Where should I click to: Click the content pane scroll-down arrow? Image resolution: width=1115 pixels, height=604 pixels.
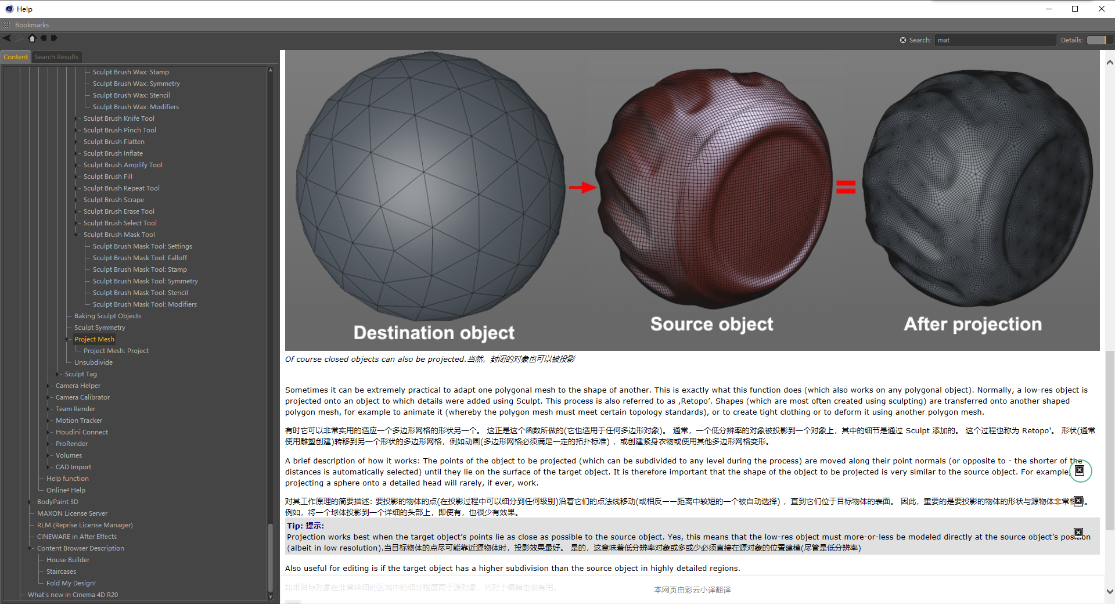pyautogui.click(x=1110, y=592)
